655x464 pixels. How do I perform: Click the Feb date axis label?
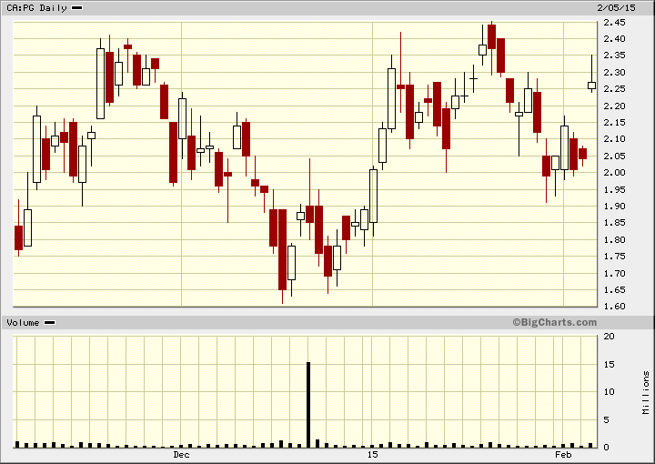[563, 454]
